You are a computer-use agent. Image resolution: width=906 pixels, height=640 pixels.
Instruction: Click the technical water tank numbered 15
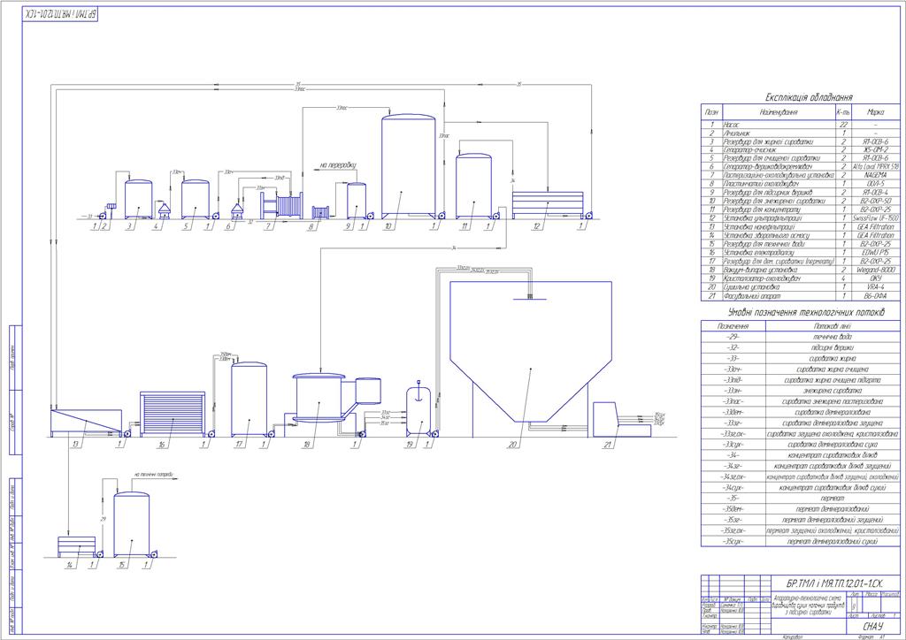131,524
